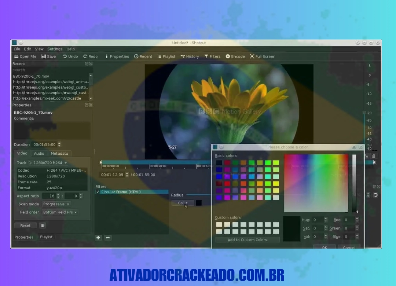Open the Settings menu

(55, 49)
